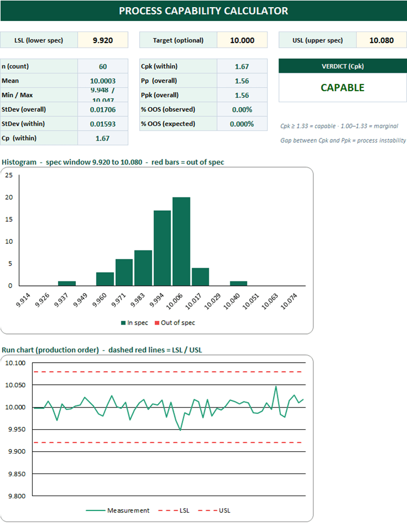Click the 'USL (upper spec)' label
This screenshot has height=532, width=407.
(318, 40)
